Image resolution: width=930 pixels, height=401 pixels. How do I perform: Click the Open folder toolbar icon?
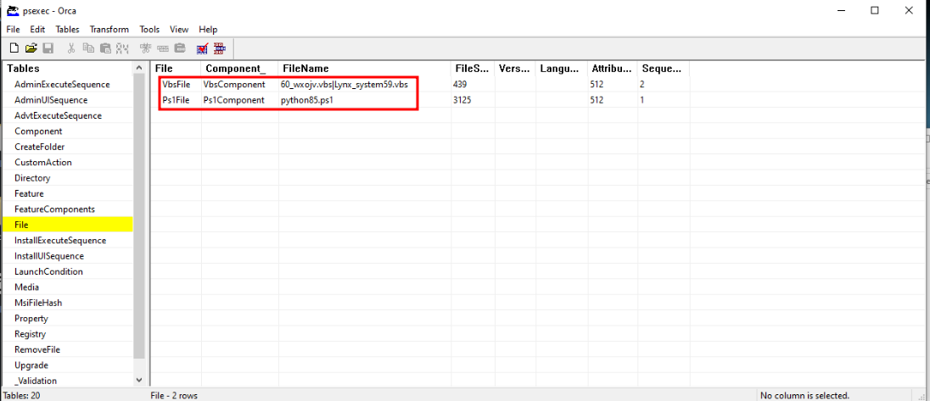[x=31, y=48]
